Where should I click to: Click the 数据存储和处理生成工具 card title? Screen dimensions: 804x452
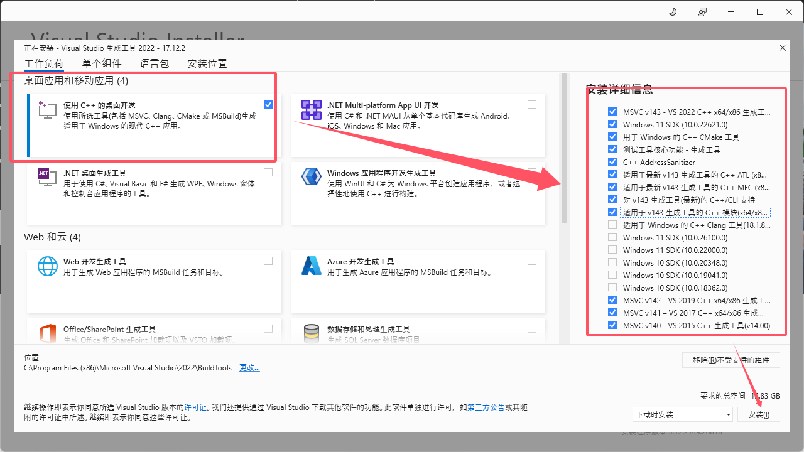tap(368, 329)
